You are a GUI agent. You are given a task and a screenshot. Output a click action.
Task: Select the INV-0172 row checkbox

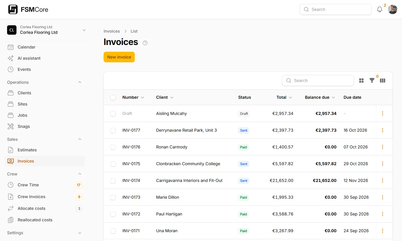point(113,214)
